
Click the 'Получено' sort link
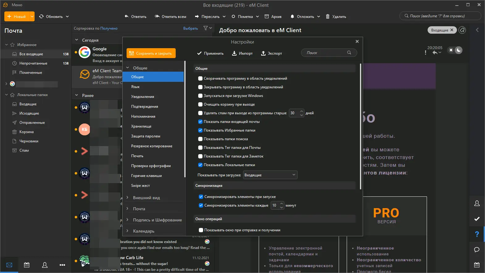click(x=109, y=28)
